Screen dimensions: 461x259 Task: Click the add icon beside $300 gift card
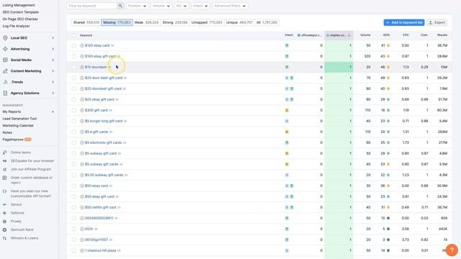point(82,110)
